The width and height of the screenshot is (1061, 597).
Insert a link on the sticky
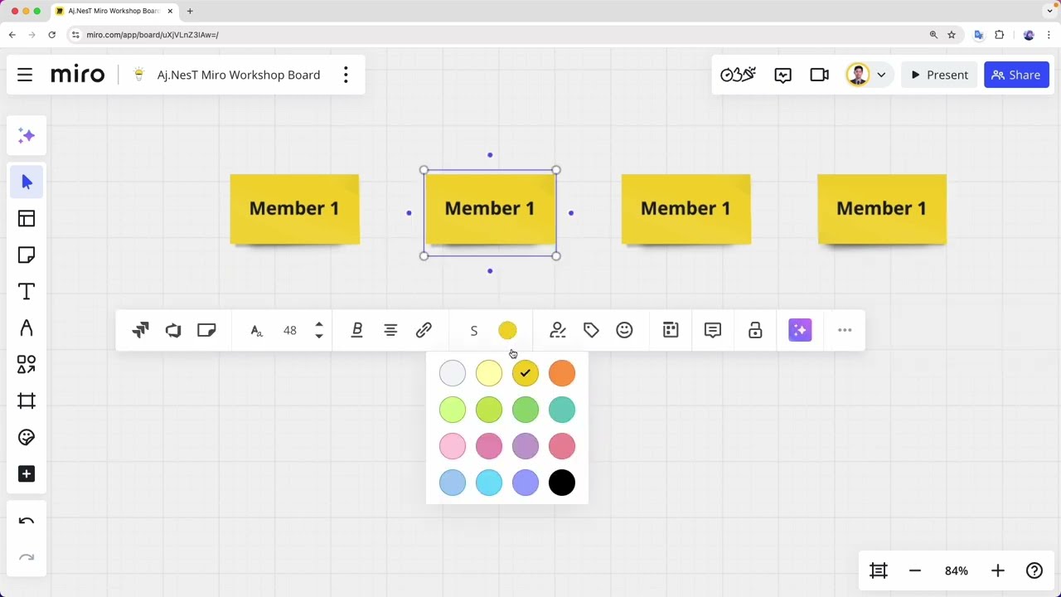pyautogui.click(x=424, y=330)
